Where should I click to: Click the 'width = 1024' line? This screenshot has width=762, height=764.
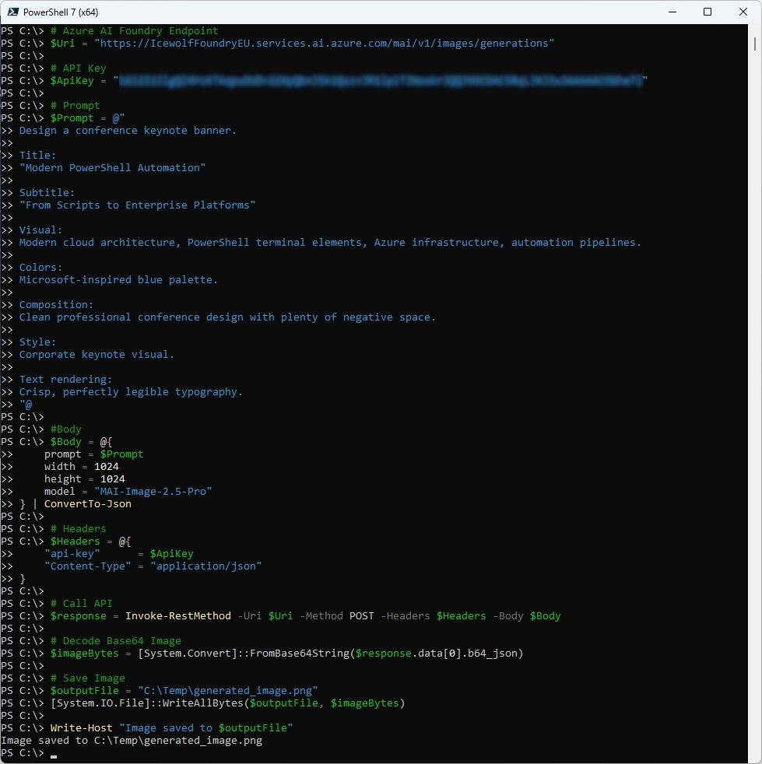(x=82, y=466)
